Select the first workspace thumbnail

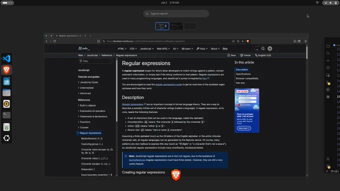tap(162, 26)
